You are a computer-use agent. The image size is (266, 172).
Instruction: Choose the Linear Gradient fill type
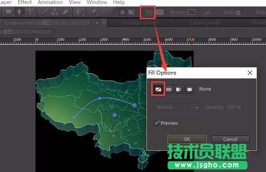[179, 89]
